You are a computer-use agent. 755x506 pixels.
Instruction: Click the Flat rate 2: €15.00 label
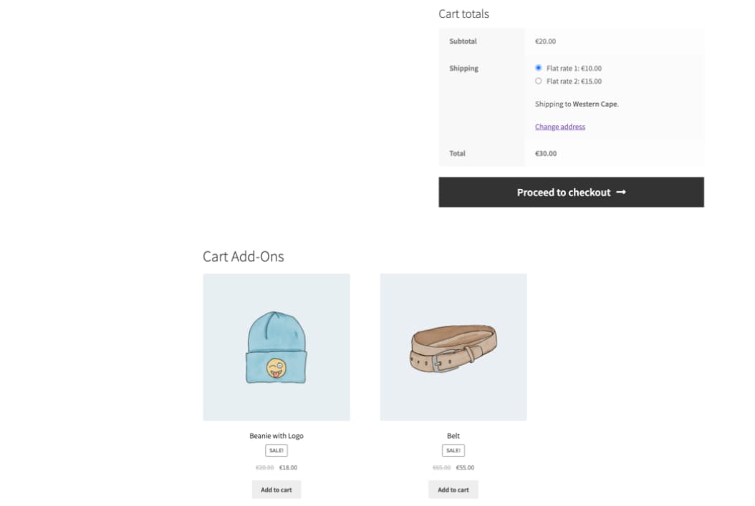point(574,82)
